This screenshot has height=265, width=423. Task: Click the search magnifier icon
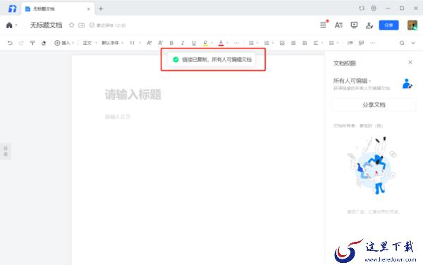(x=402, y=43)
